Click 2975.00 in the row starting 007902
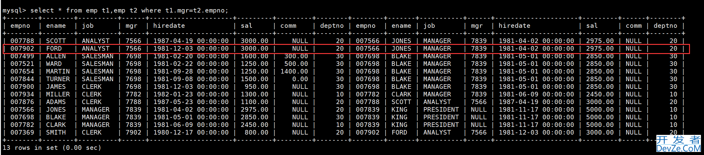The height and width of the screenshot is (155, 704). tap(600, 49)
